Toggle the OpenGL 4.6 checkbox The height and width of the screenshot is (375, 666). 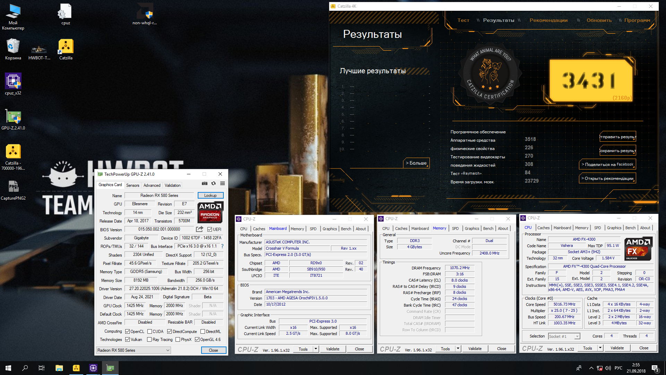point(197,339)
